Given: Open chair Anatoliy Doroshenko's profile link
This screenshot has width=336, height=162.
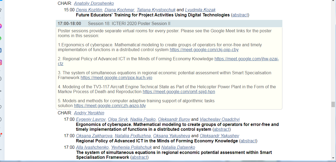Looking at the screenshot, I should pyautogui.click(x=94, y=3).
